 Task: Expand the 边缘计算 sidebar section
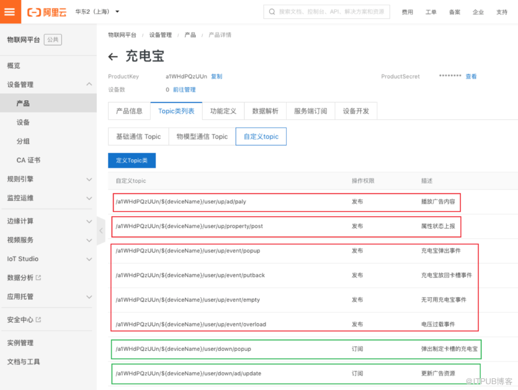(89, 222)
